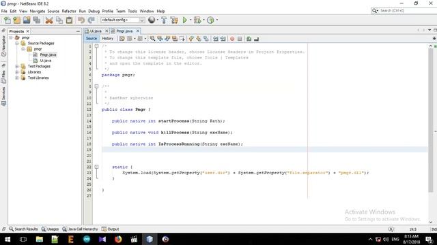Open the Debug Project dropdown arrow
Screen dimensions: 437x245
pyautogui.click(x=203, y=20)
